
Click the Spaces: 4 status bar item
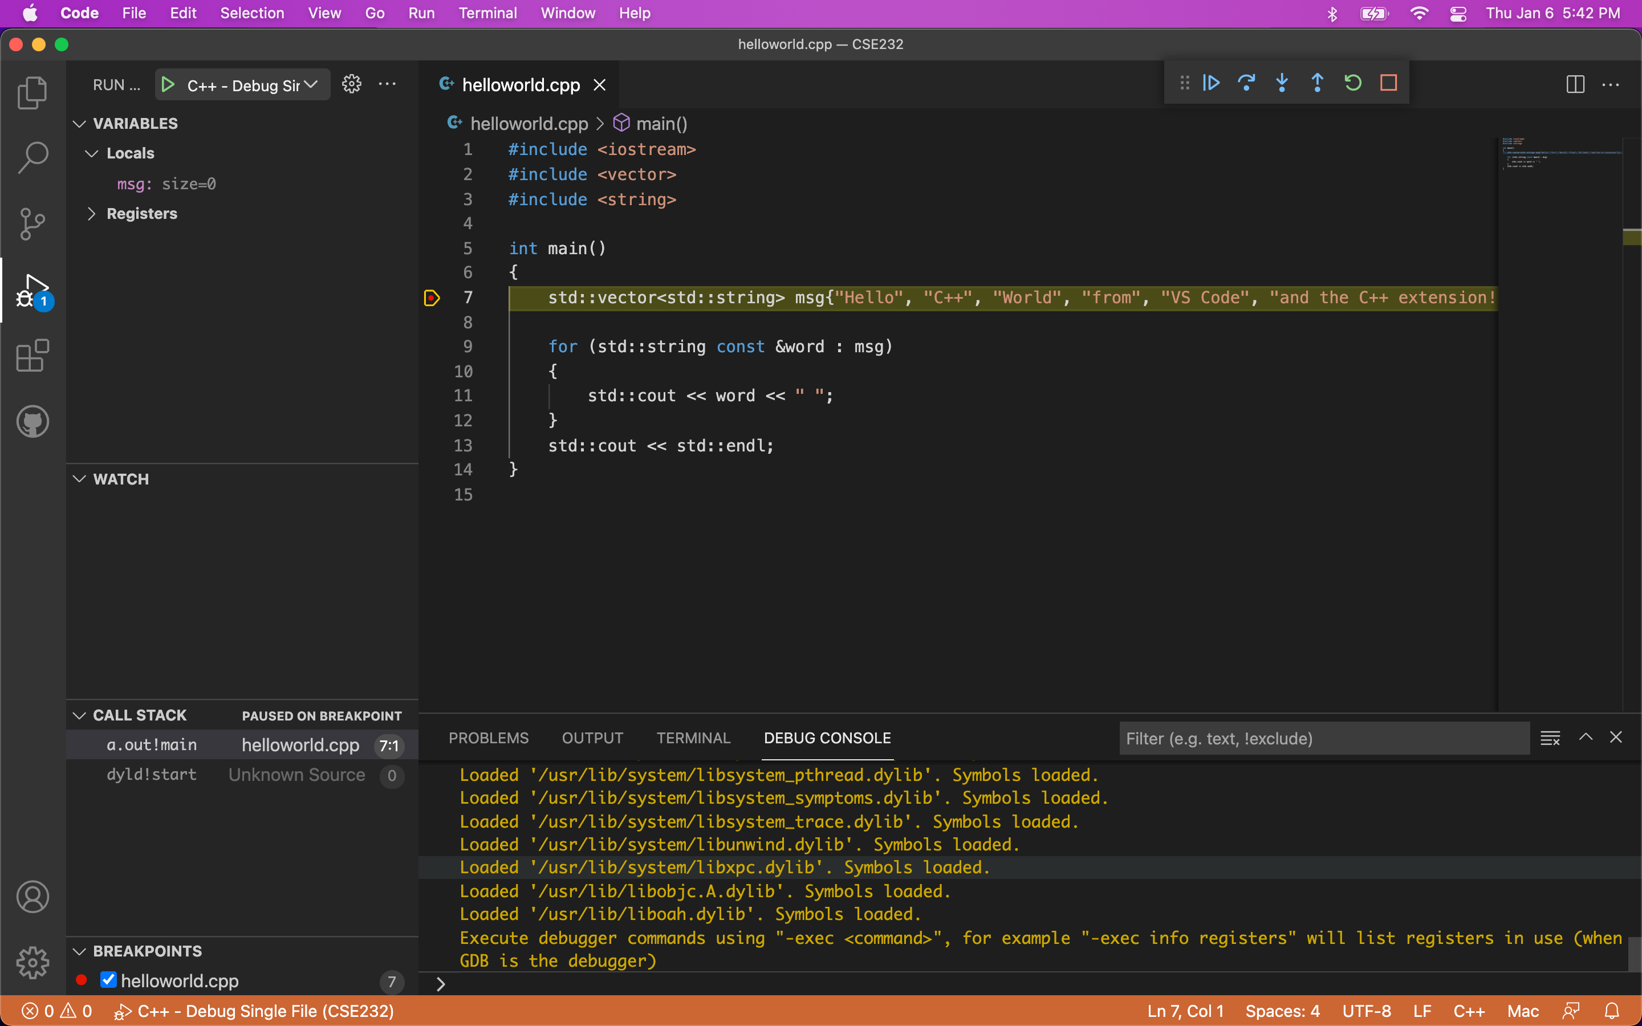(1282, 1011)
